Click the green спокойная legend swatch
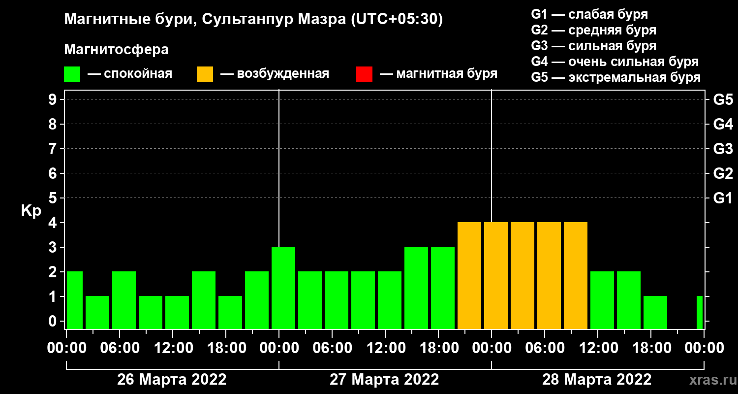The height and width of the screenshot is (394, 738). coord(72,74)
